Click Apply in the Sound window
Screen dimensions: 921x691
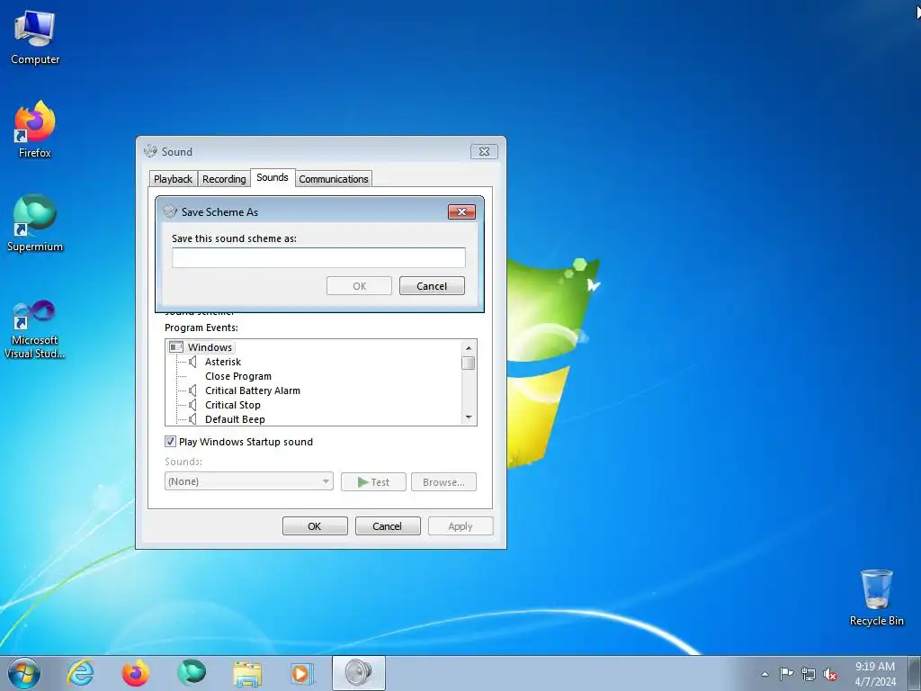(x=460, y=525)
